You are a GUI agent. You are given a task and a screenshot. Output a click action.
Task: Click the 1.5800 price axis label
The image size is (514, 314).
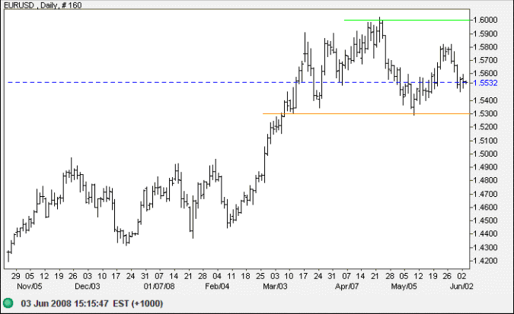pyautogui.click(x=486, y=47)
